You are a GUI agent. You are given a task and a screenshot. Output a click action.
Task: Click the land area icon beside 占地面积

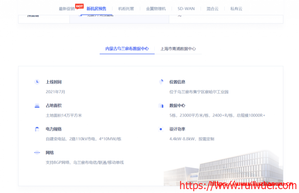point(37,105)
